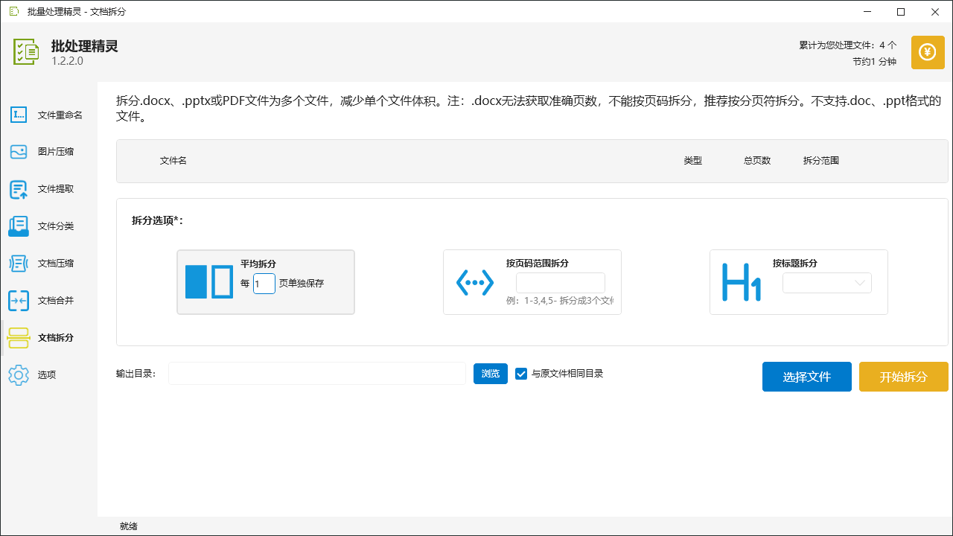Click the 文件名 column header
The height and width of the screenshot is (536, 953).
173,161
